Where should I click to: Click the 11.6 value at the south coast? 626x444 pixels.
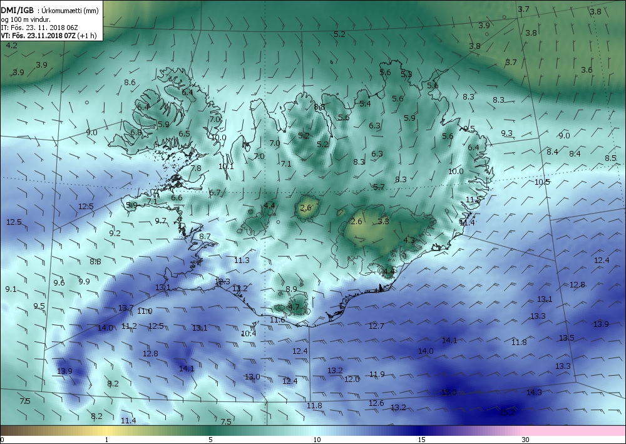point(277,320)
